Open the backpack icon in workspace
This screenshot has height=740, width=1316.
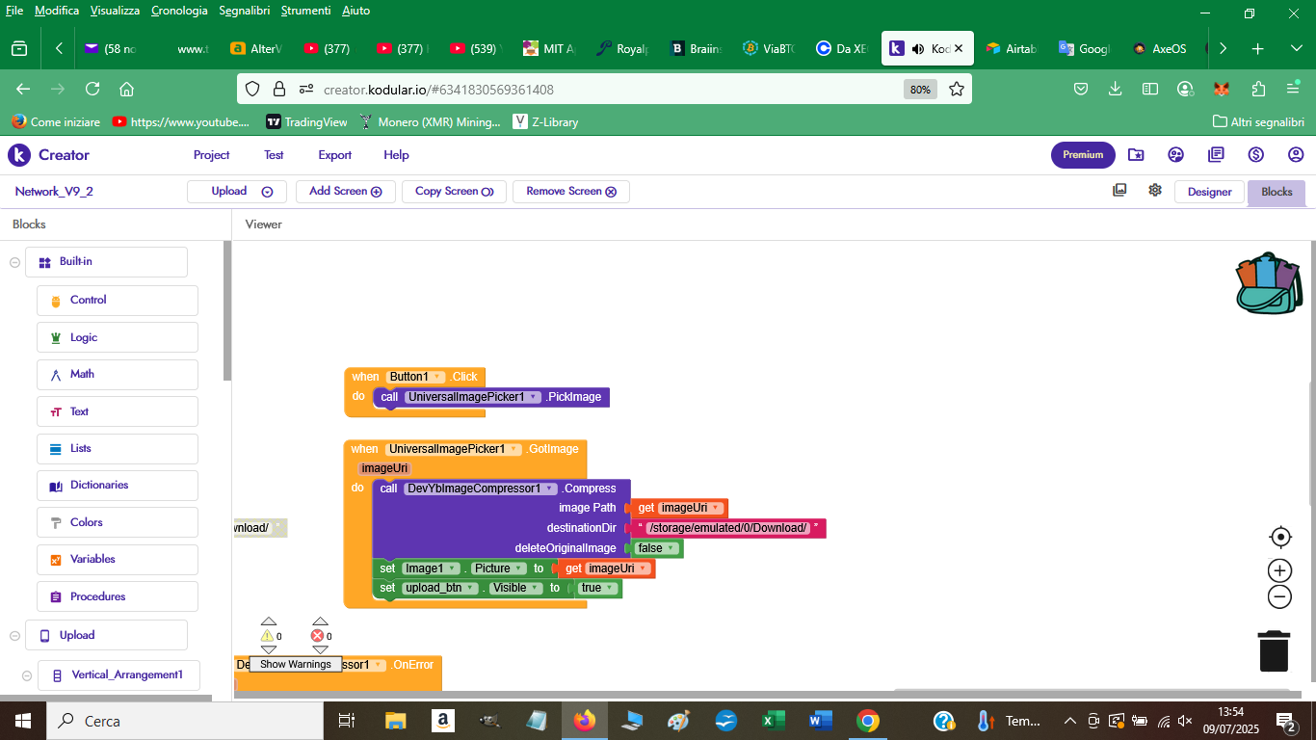pyautogui.click(x=1268, y=283)
